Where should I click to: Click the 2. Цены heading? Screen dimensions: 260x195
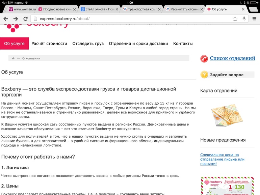(10, 186)
